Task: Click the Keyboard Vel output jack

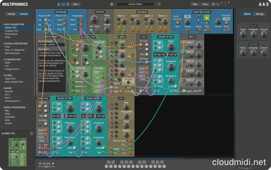Action: [81, 29]
